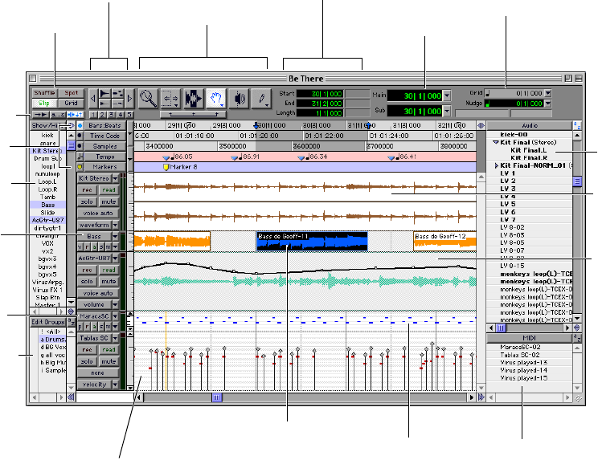Viewport: 598px width, 460px height.
Task: Recall zoom preset 1
Action: pos(92,114)
